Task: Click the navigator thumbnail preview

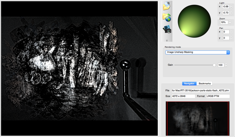Action: click(x=198, y=119)
